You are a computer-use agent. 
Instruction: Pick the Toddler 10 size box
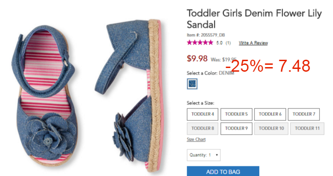click(271, 128)
